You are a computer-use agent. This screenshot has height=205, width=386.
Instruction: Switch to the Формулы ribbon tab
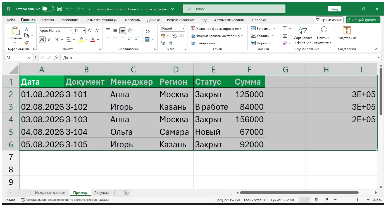(133, 20)
